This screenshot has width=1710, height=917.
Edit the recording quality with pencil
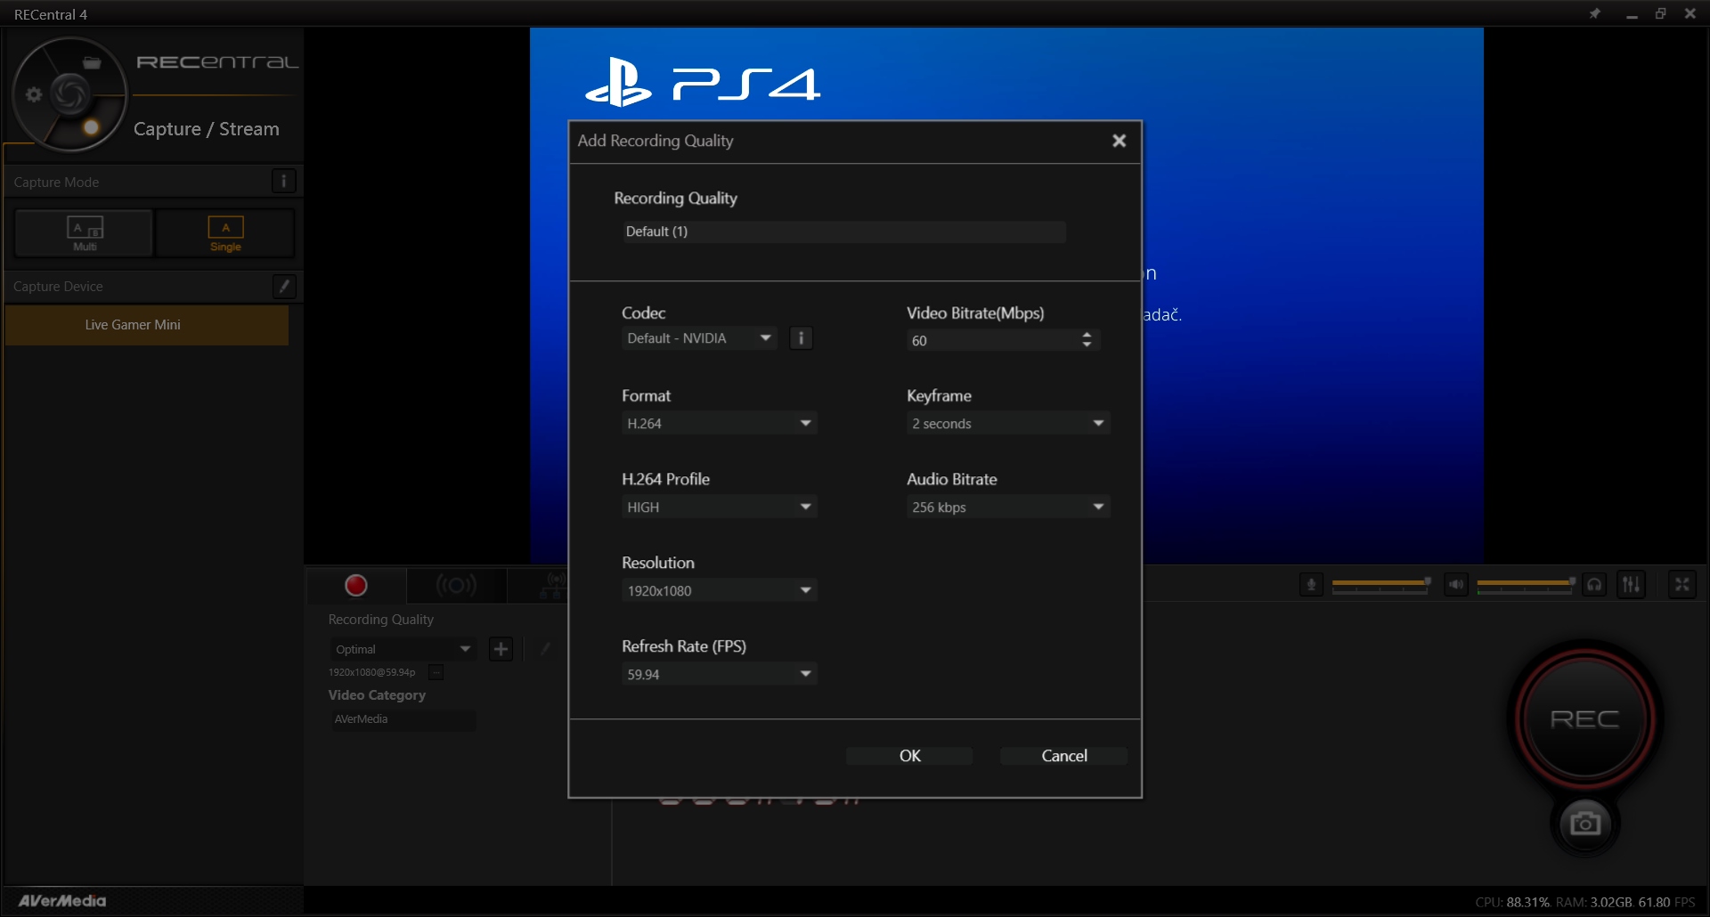pyautogui.click(x=545, y=649)
